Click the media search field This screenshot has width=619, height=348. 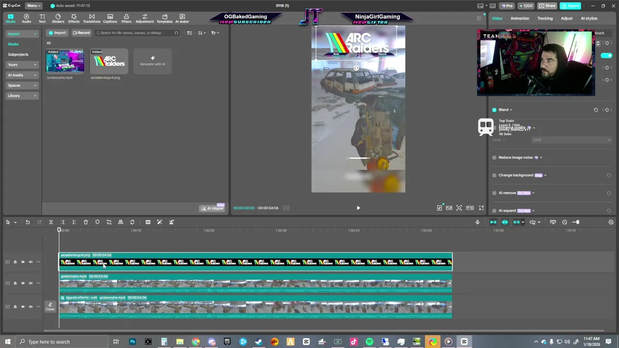click(138, 33)
